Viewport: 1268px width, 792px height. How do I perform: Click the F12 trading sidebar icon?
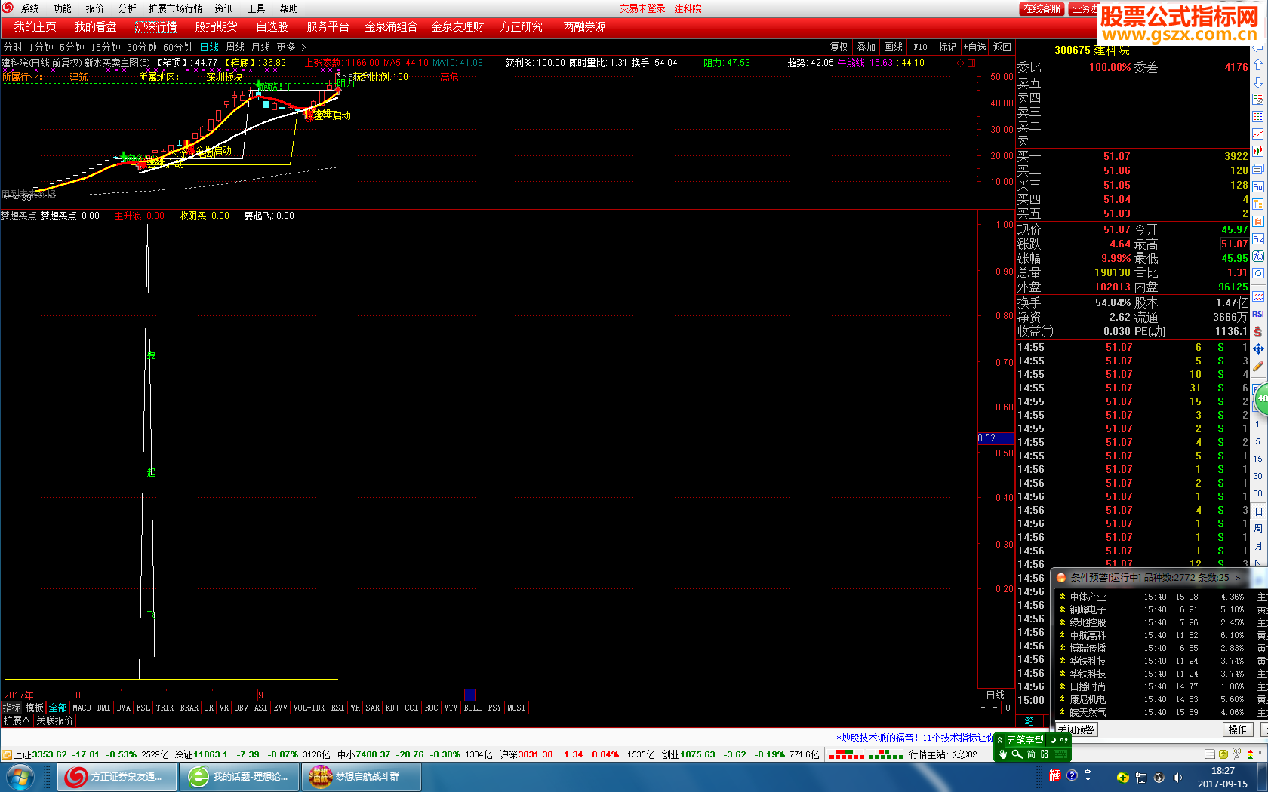(1257, 239)
